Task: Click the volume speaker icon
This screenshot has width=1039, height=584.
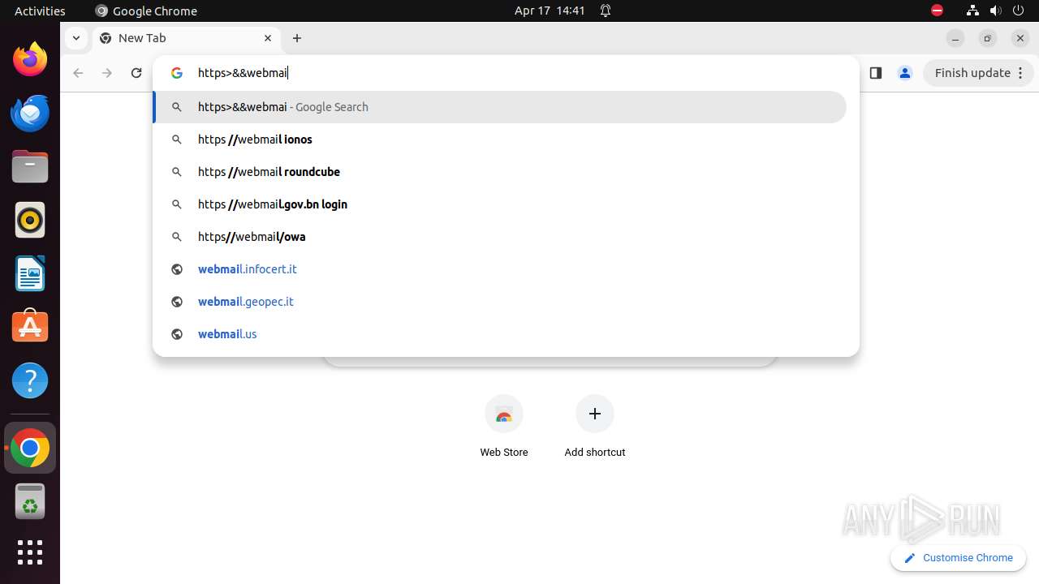Action: pyautogui.click(x=995, y=11)
